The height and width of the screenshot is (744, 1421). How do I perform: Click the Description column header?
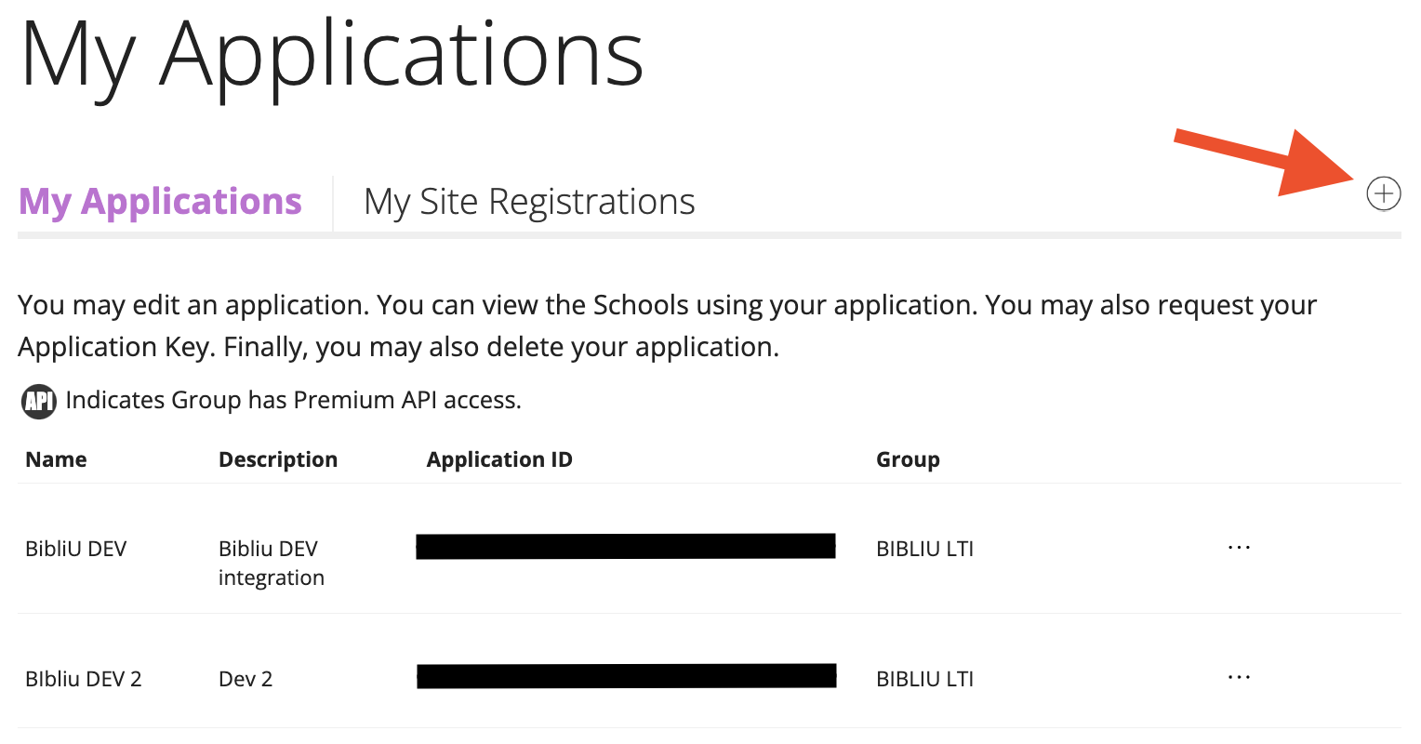(x=277, y=459)
